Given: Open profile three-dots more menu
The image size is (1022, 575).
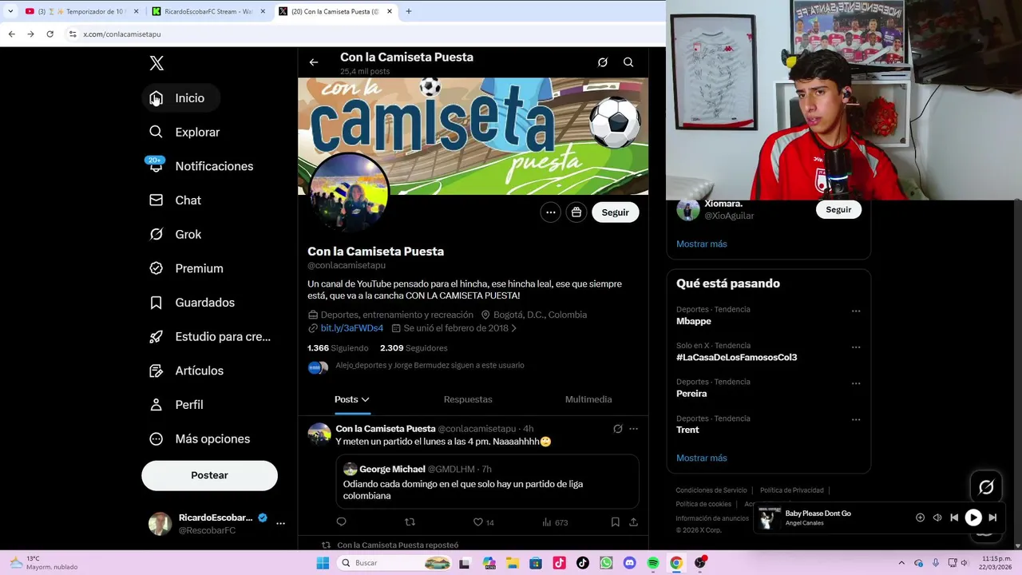Looking at the screenshot, I should tap(550, 212).
